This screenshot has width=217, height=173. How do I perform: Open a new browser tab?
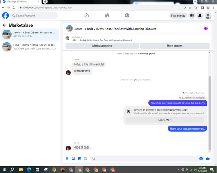[x=45, y=2]
